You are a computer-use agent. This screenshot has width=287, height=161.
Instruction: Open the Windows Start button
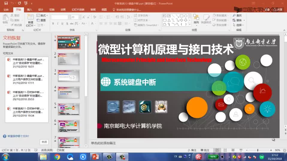pos(5,157)
